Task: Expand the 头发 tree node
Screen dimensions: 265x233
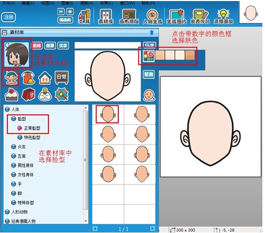Action: coord(14,147)
